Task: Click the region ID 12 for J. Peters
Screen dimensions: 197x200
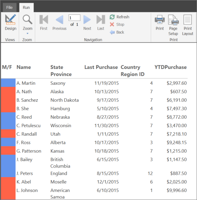Action: coord(150,173)
